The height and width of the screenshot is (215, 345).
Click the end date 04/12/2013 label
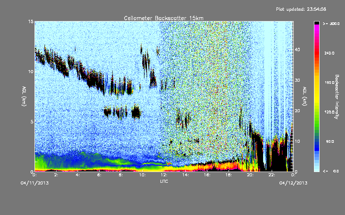point(293,183)
